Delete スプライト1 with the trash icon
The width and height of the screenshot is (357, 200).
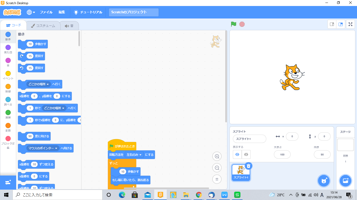[249, 166]
